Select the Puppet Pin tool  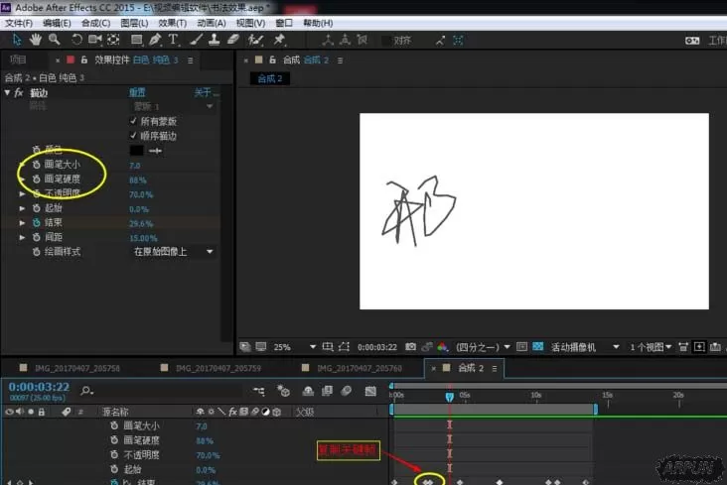[x=279, y=40]
